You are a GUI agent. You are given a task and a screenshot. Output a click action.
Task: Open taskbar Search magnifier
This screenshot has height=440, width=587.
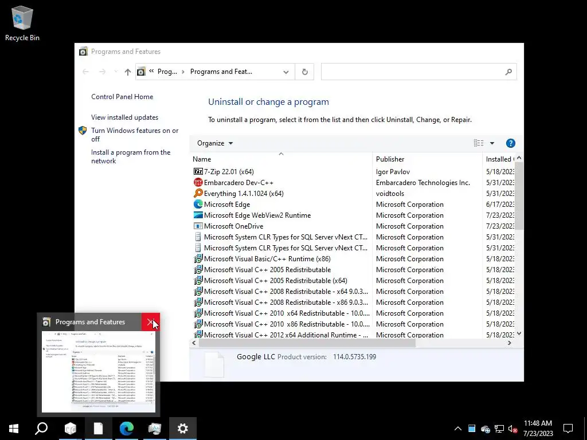coord(41,429)
